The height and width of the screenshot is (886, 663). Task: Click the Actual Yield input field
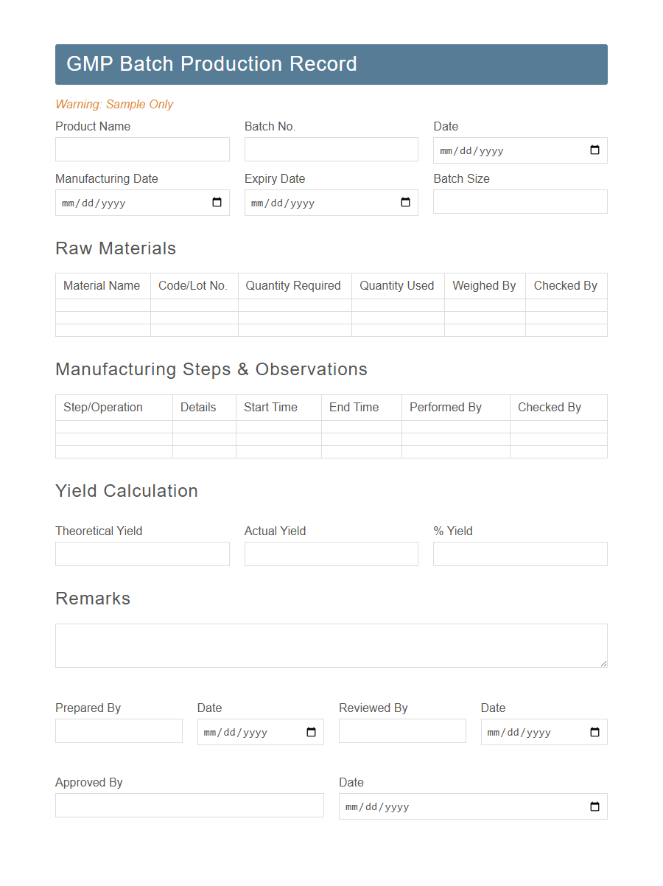tap(331, 554)
